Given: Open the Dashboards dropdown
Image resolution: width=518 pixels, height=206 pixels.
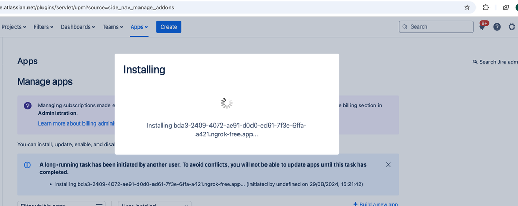Looking at the screenshot, I should click(x=78, y=27).
